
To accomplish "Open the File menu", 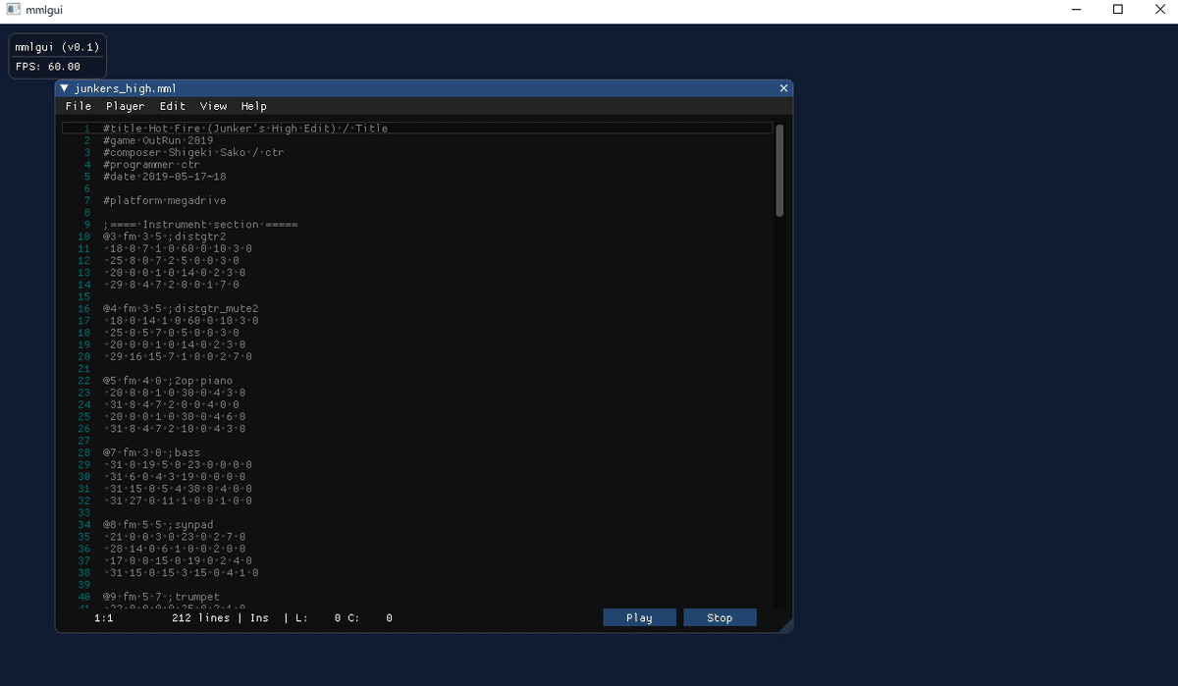I will 79,106.
